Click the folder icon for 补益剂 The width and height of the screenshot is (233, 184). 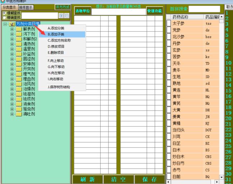pyautogui.click(x=19, y=54)
